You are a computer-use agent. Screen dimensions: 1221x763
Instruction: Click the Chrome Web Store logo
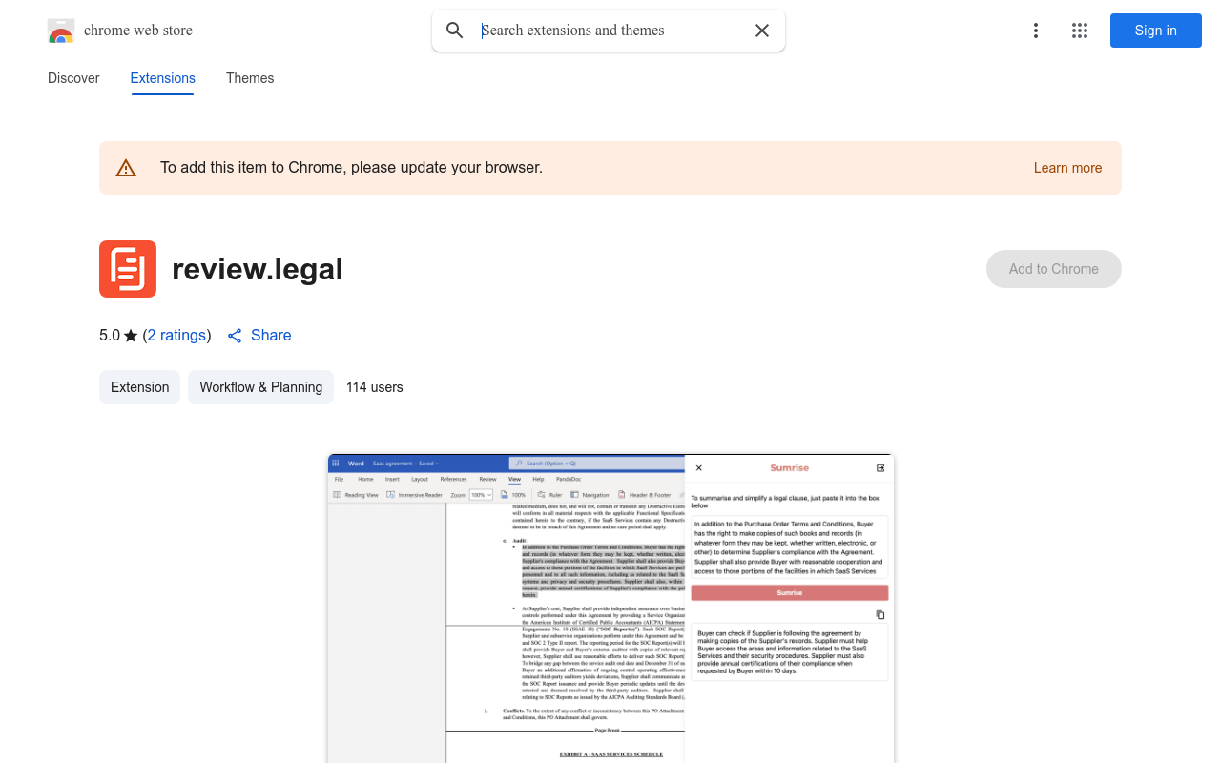(x=61, y=31)
